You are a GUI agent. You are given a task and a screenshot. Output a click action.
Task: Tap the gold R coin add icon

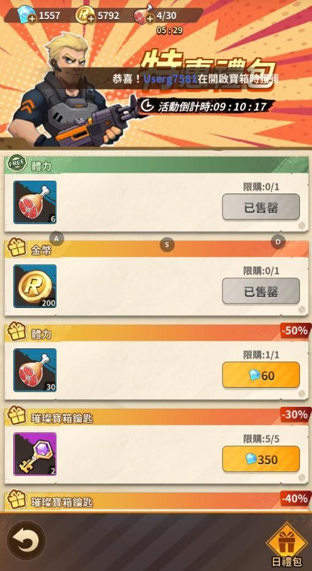[91, 19]
